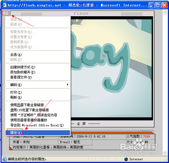Open the 编码(E) submenu
This screenshot has height=163, width=169.
pos(38,85)
